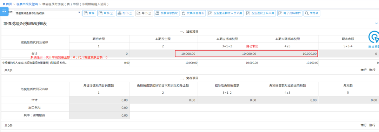The width and height of the screenshot is (379, 132).
Task: Click the 热点问题 help icon
Action: 374,40
